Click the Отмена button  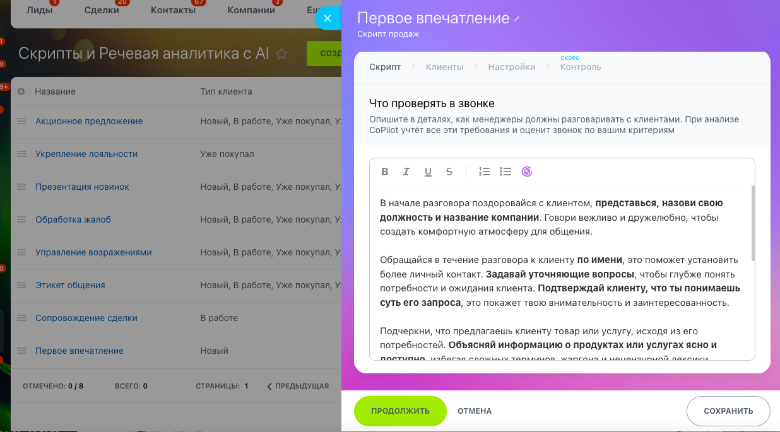[475, 411]
